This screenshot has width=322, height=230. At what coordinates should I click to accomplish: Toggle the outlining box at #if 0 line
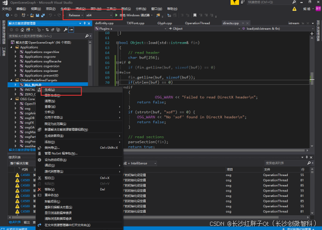click(x=118, y=62)
